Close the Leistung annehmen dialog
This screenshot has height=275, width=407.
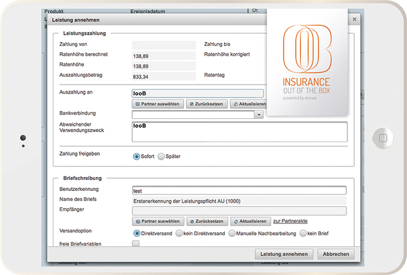pos(354,19)
